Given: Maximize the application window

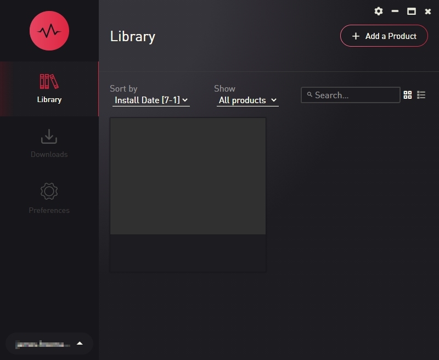Looking at the screenshot, I should 411,11.
